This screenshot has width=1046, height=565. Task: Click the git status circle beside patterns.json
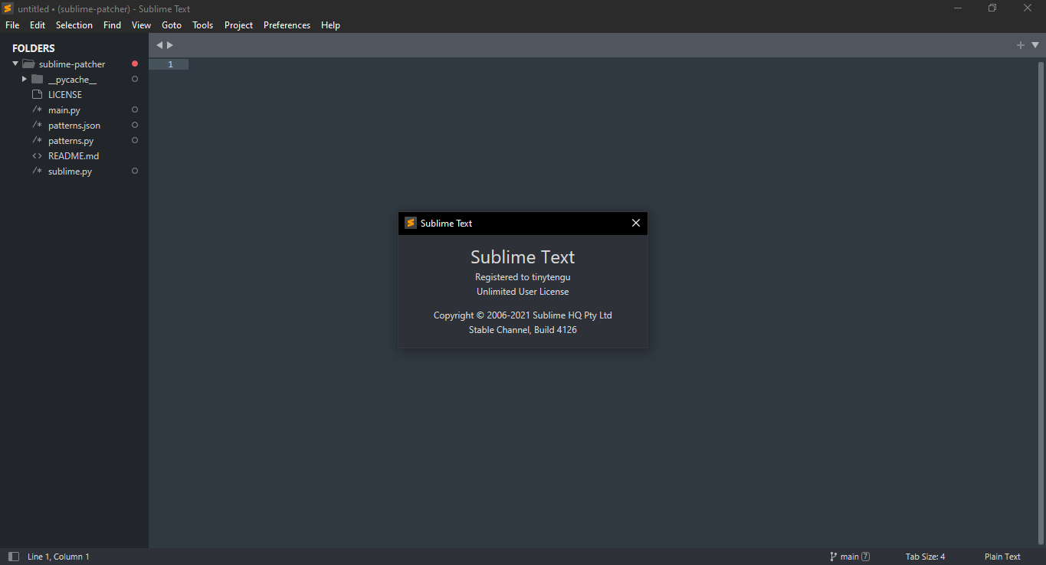[x=135, y=126]
